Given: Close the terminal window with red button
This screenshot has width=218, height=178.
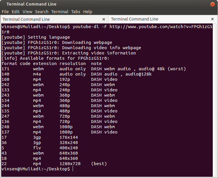Looking at the screenshot, I should (x=212, y=4).
